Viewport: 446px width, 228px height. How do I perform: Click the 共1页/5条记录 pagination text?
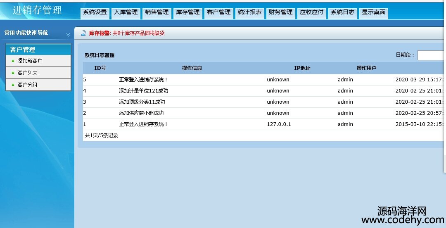101,135
